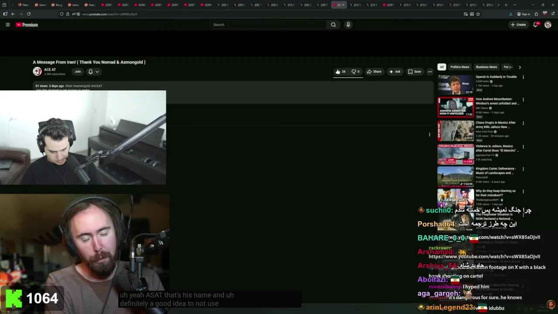Share this video
The height and width of the screenshot is (314, 558).
point(374,72)
